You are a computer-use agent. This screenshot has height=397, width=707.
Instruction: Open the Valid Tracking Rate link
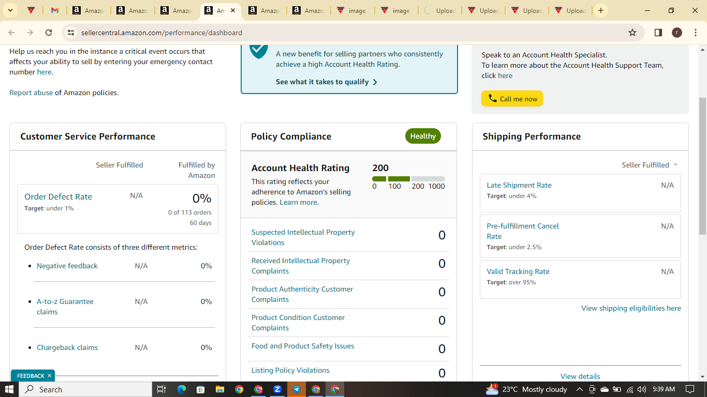[x=518, y=271]
